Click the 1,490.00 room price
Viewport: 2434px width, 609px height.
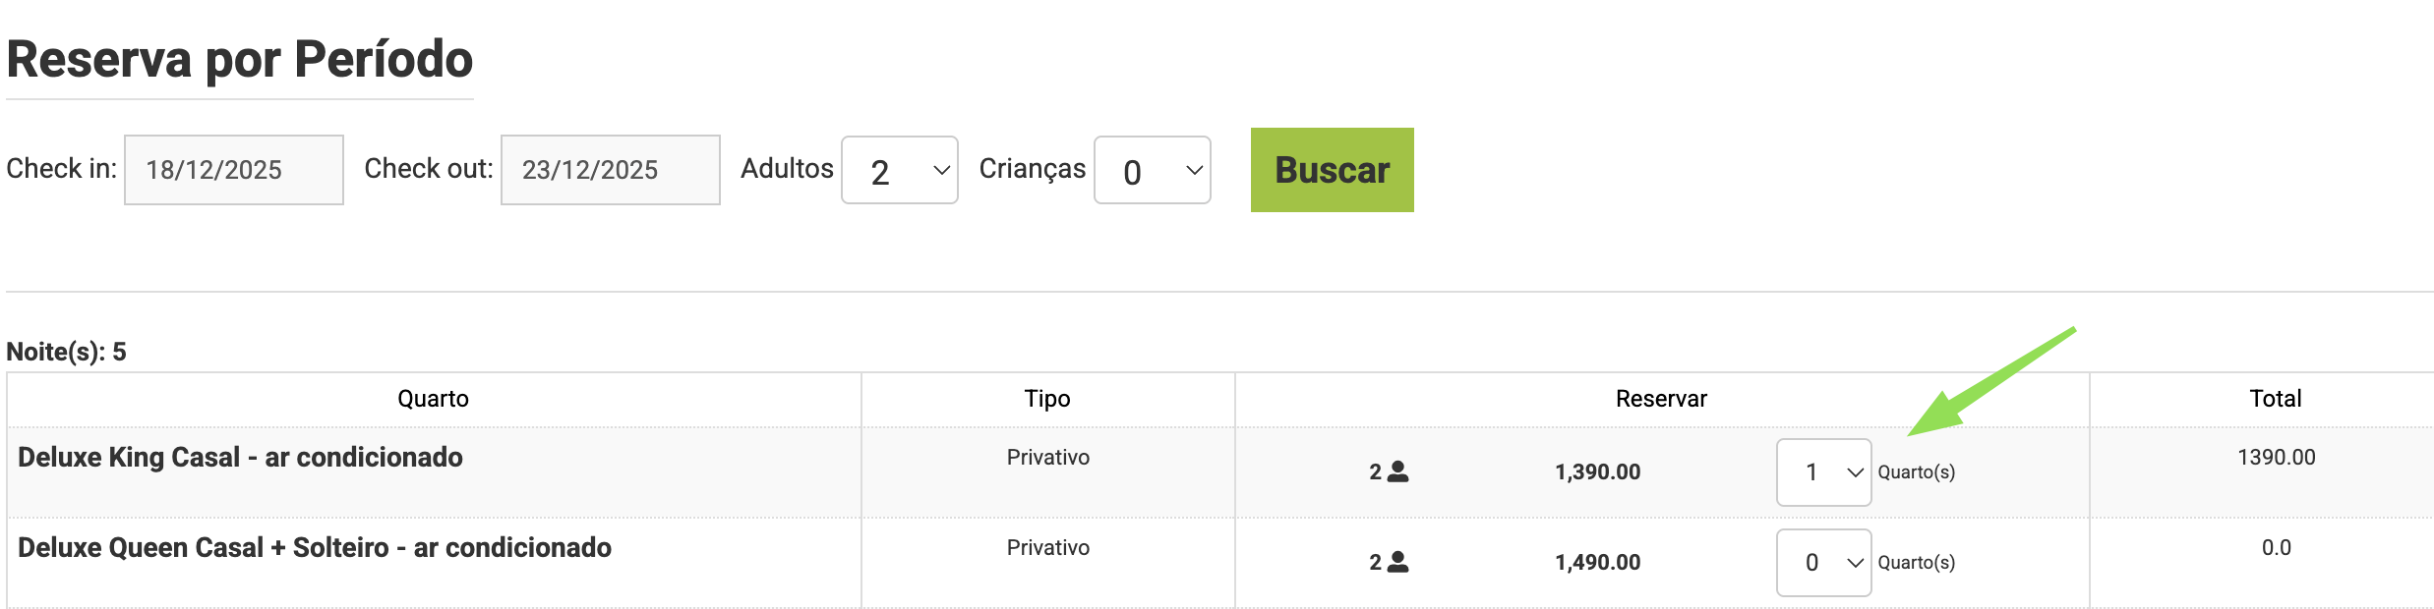click(x=1597, y=563)
